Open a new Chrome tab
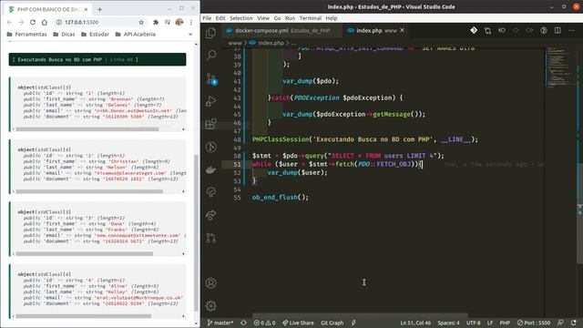 coord(99,9)
